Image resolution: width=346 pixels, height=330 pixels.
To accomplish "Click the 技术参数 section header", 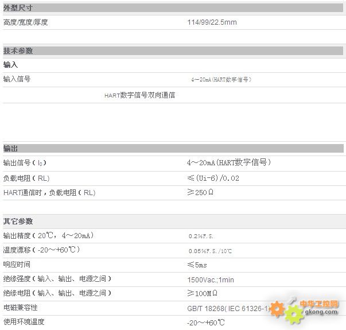I will pyautogui.click(x=18, y=51).
